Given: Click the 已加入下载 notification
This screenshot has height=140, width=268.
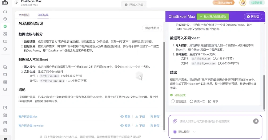Looking at the screenshot, I should (x=134, y=5).
